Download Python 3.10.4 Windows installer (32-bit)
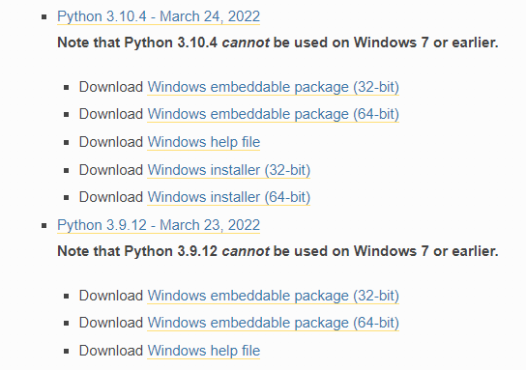The width and height of the screenshot is (526, 370). pos(229,170)
